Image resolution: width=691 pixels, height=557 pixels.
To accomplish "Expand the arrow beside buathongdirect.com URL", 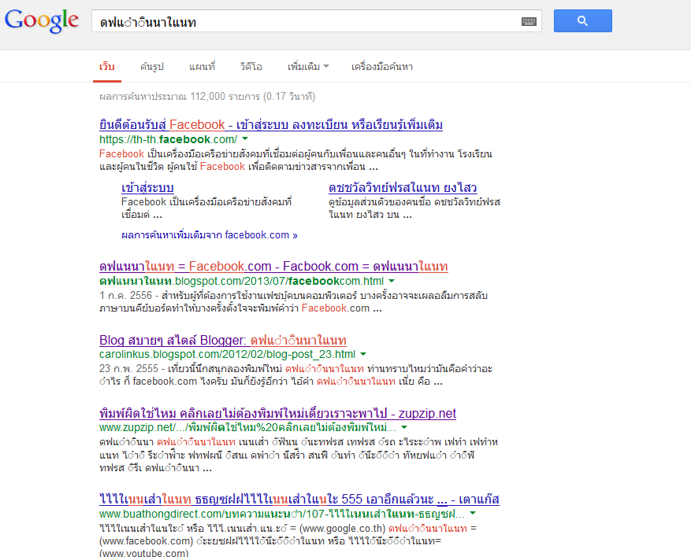I will coord(473,514).
